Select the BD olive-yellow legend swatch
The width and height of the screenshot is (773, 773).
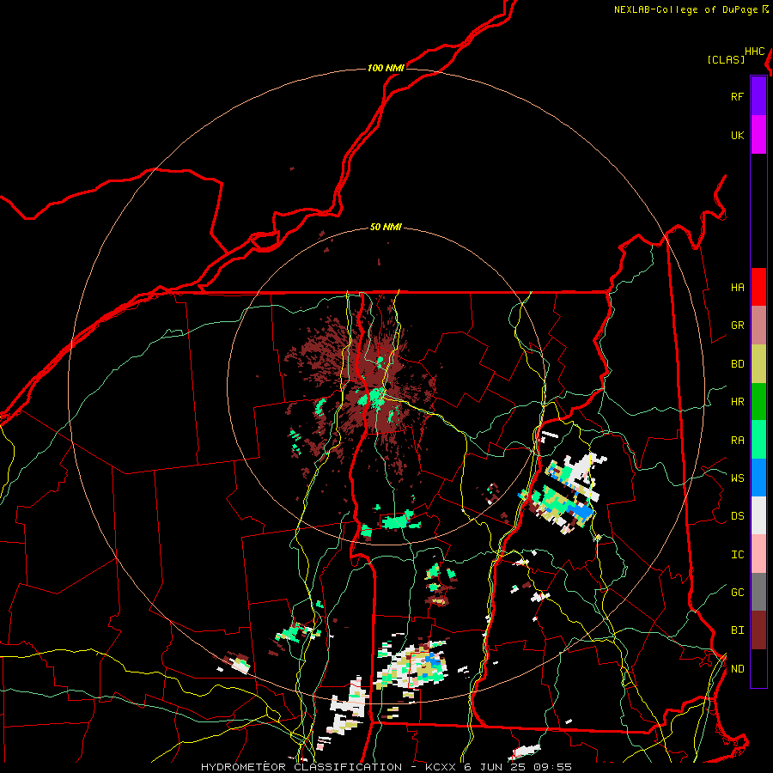(758, 364)
